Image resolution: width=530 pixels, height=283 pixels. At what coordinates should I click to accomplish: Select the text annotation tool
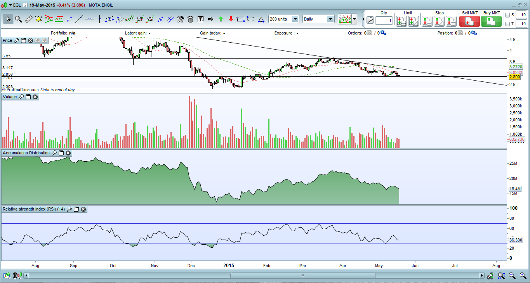pyautogui.click(x=200, y=19)
